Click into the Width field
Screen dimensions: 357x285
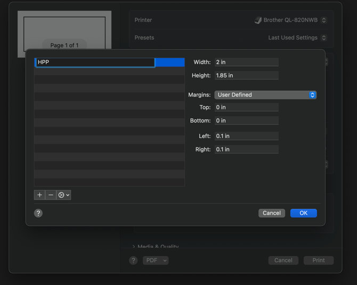[x=246, y=62]
